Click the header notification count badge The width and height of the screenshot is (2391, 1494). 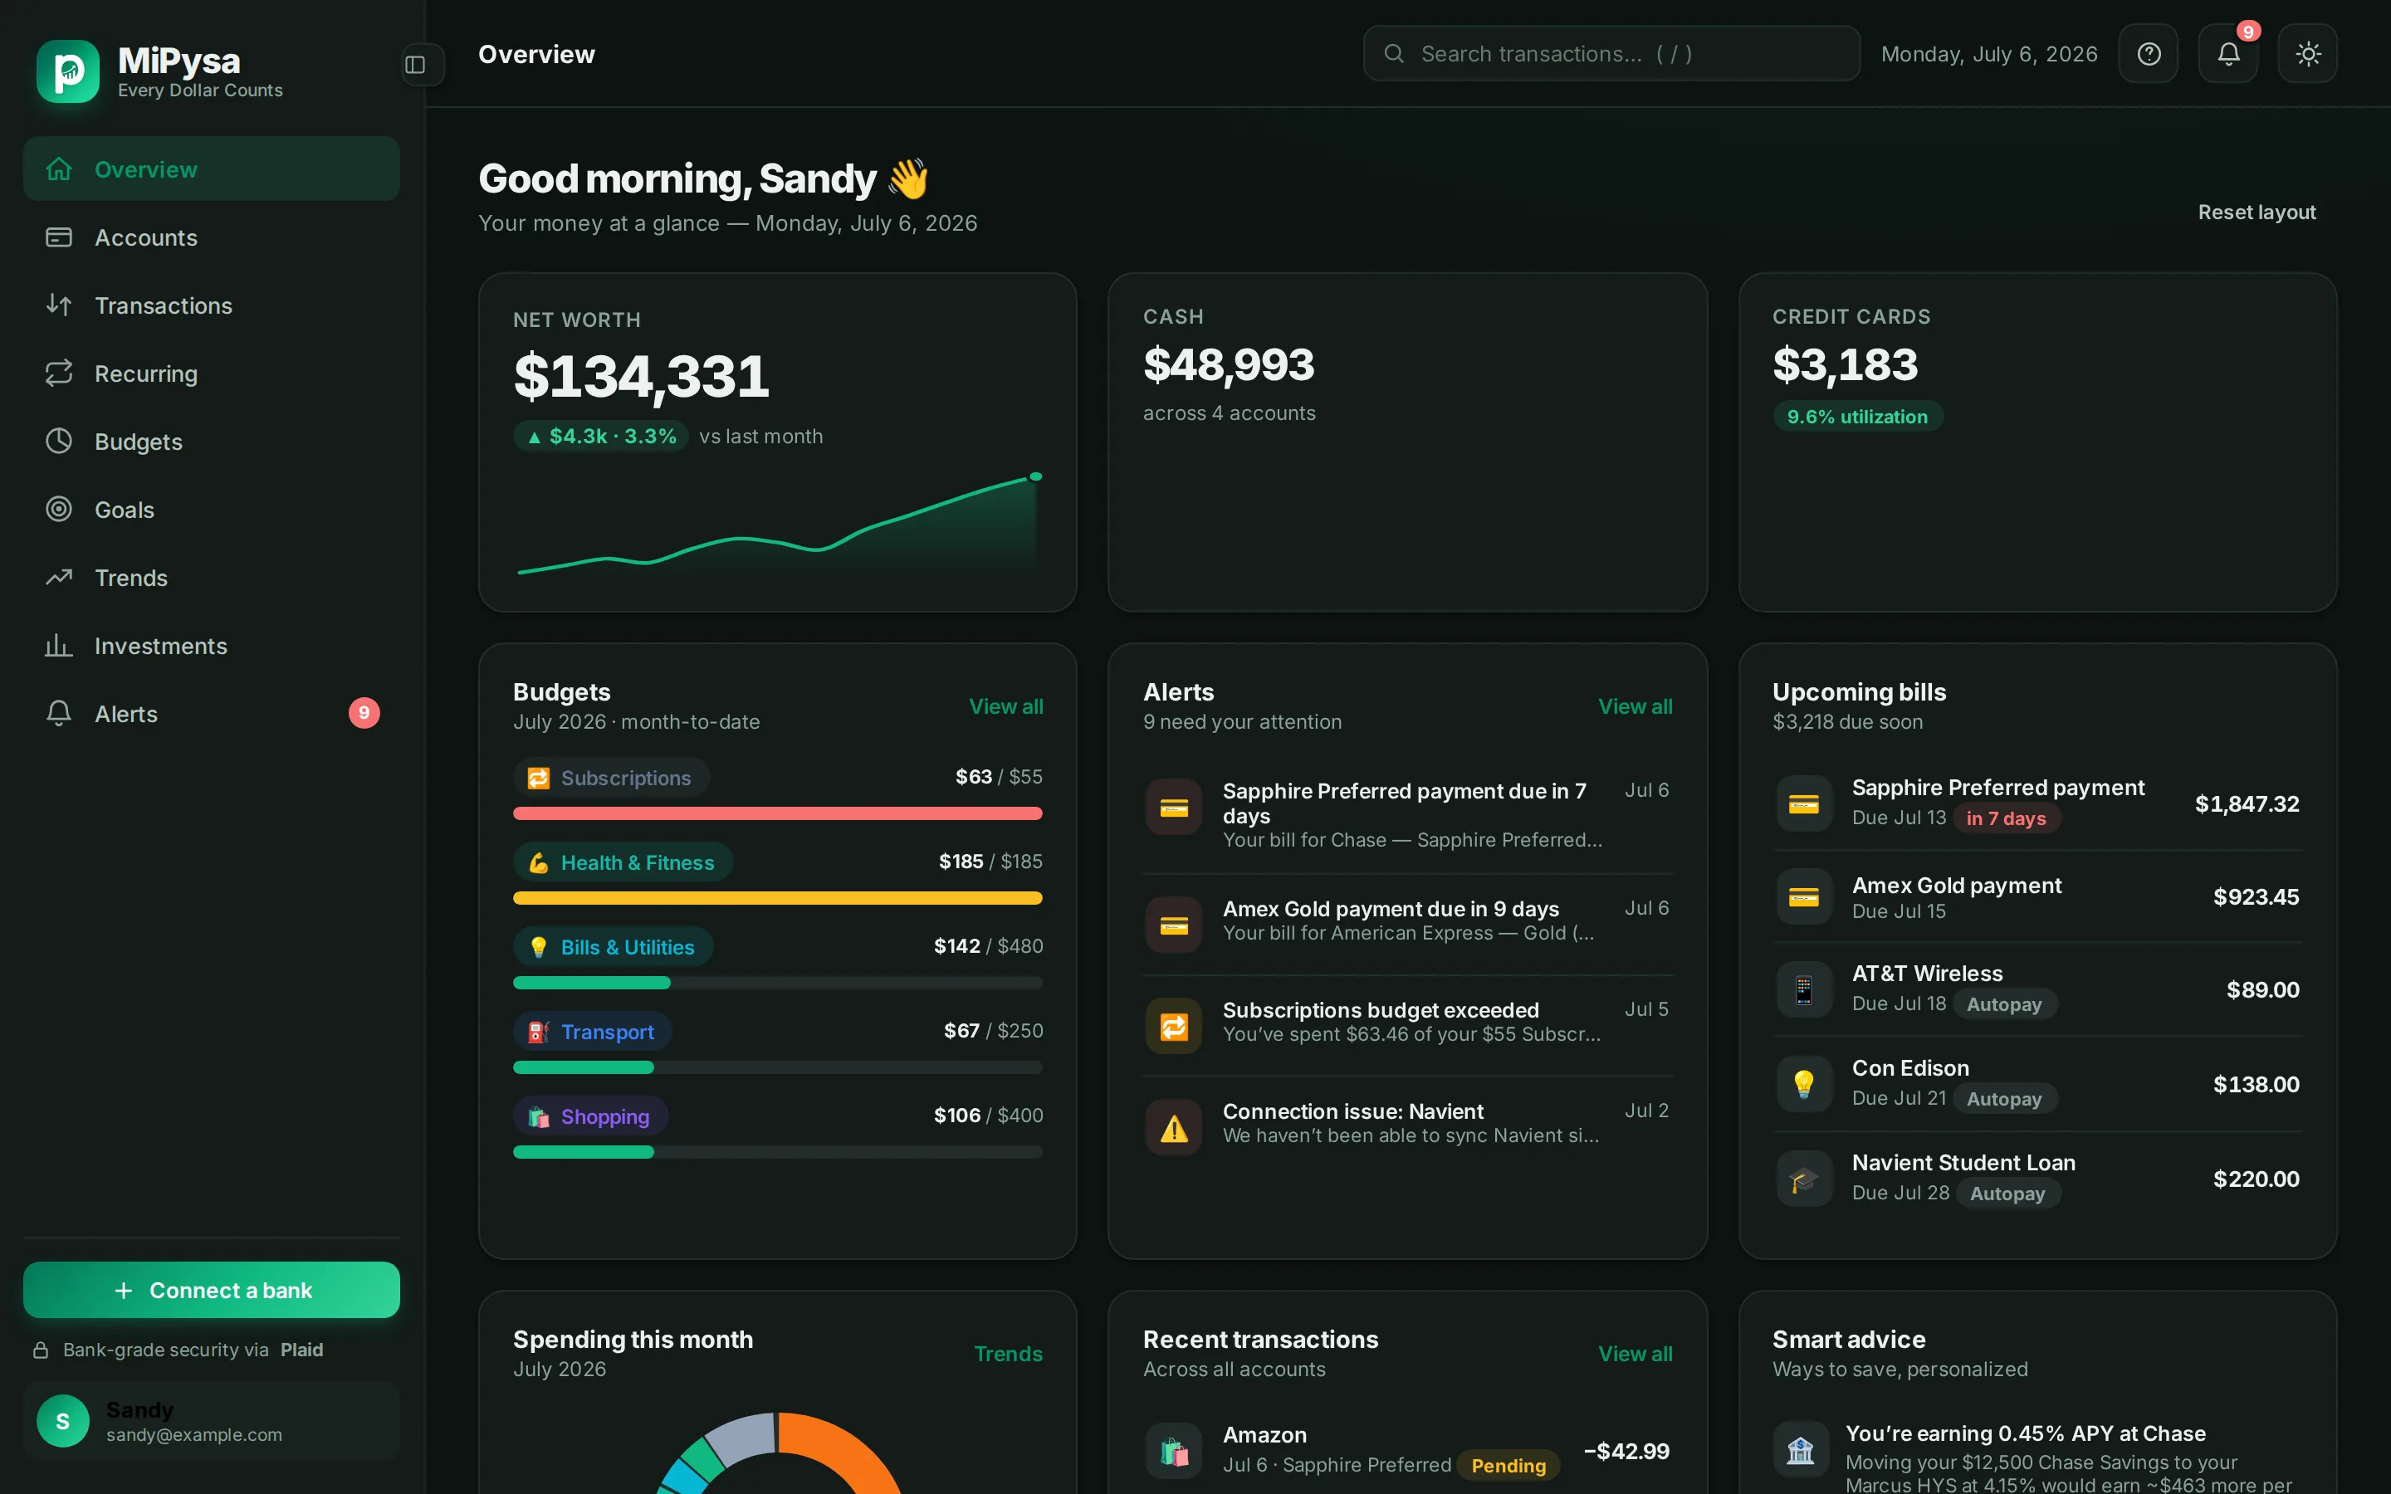pyautogui.click(x=2247, y=32)
